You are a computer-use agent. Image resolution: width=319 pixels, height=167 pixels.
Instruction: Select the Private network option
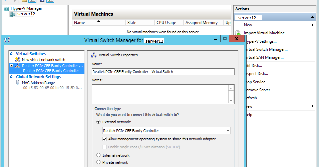click(x=98, y=162)
